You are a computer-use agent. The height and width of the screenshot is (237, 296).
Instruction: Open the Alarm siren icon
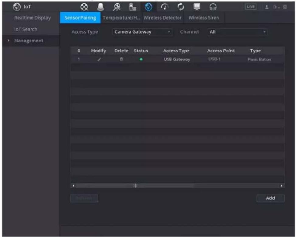pyautogui.click(x=100, y=7)
